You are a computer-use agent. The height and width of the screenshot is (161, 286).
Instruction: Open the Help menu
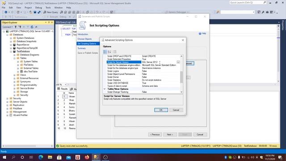(68, 8)
